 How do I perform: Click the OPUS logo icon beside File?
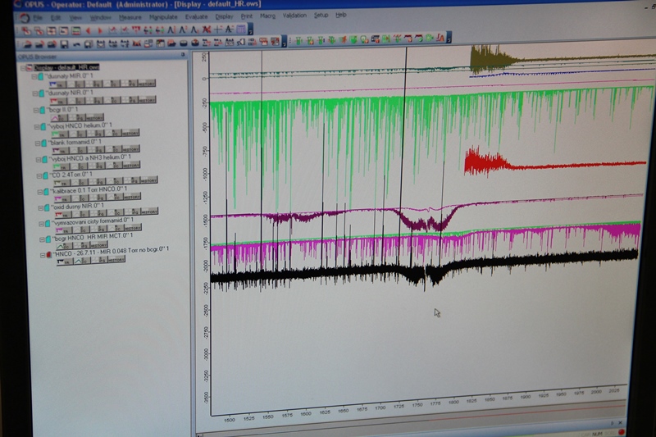click(25, 18)
